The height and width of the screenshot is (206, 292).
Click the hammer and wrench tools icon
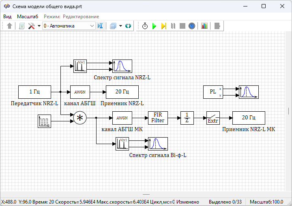[x=31, y=26]
